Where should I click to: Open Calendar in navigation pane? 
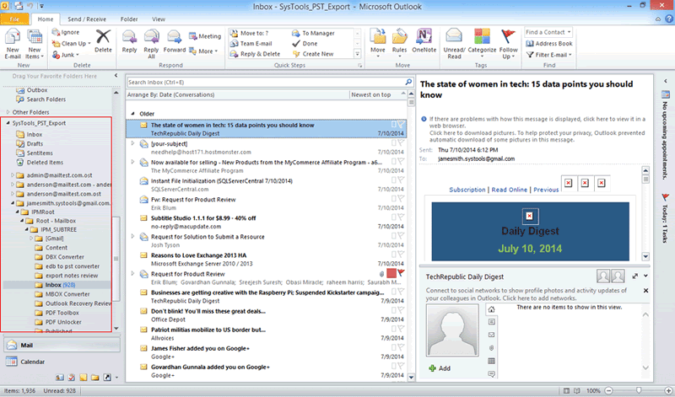click(x=62, y=362)
